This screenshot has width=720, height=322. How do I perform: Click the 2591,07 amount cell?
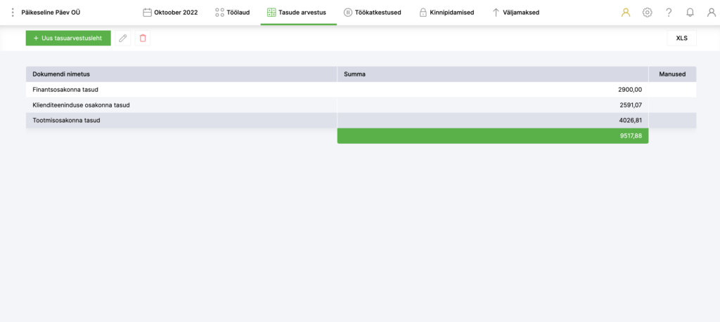point(493,105)
